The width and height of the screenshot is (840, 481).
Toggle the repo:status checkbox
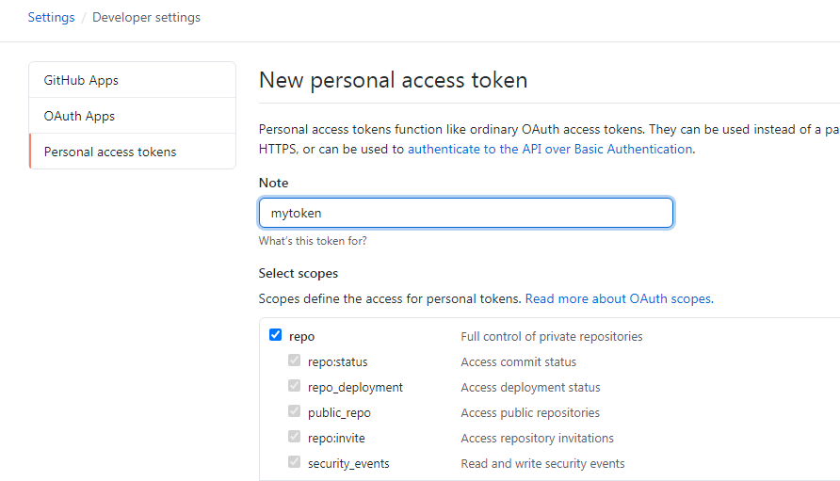point(294,361)
